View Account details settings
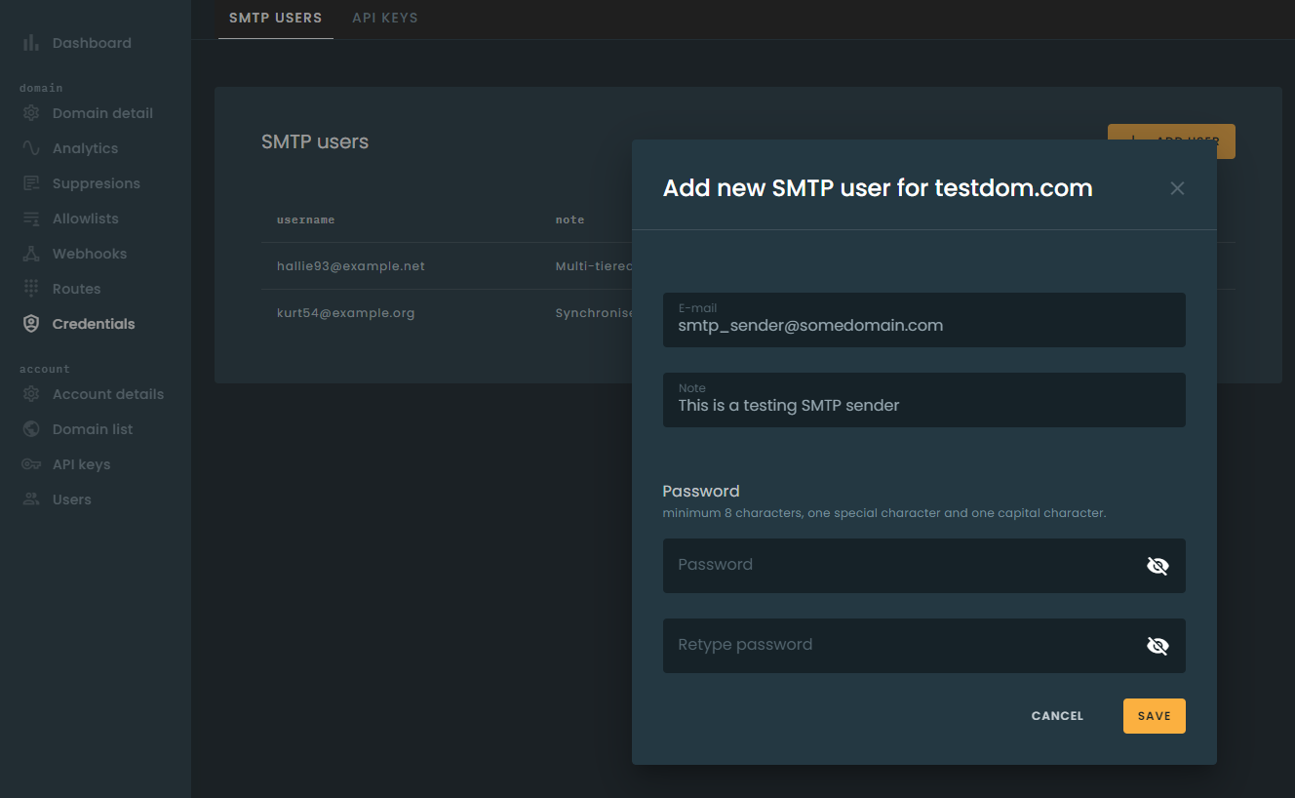This screenshot has width=1295, height=798. tap(108, 393)
